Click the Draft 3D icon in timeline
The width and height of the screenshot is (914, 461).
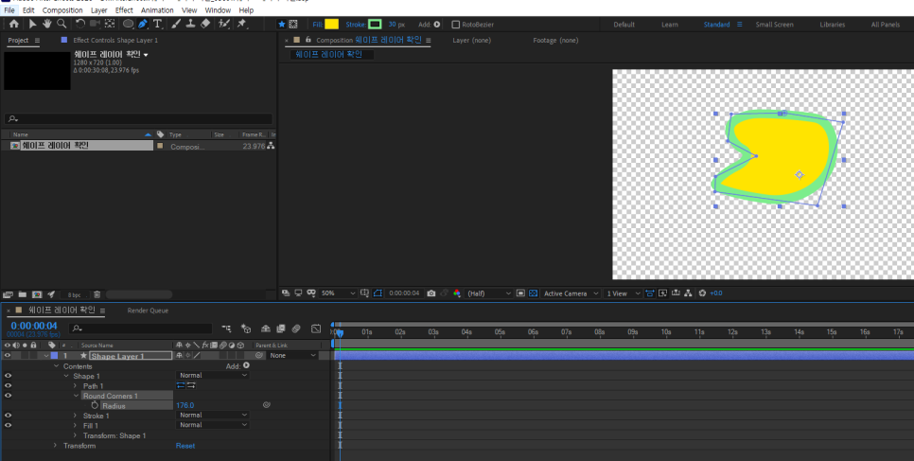click(246, 329)
